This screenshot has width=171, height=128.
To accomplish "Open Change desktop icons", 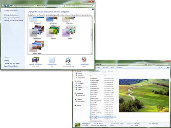I will coord(12,15).
